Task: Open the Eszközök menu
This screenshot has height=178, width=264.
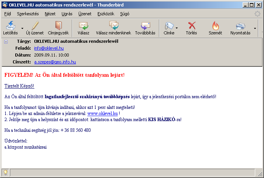Action: tap(106, 14)
